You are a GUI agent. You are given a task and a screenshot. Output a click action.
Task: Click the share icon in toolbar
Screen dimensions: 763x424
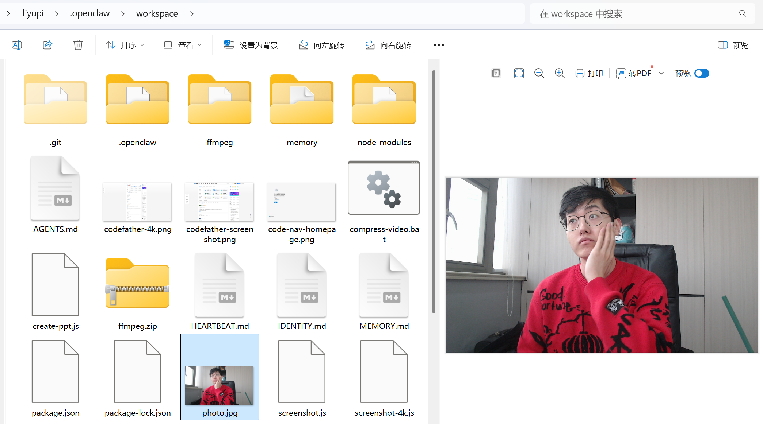(x=47, y=45)
